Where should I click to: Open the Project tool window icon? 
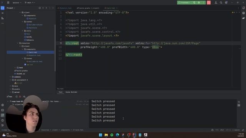(x=3, y=8)
